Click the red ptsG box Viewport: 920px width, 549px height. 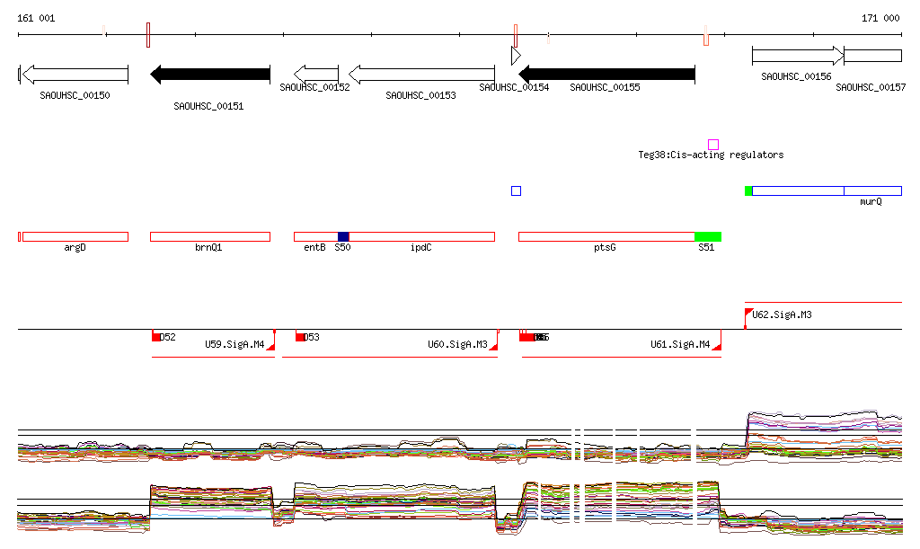(606, 237)
